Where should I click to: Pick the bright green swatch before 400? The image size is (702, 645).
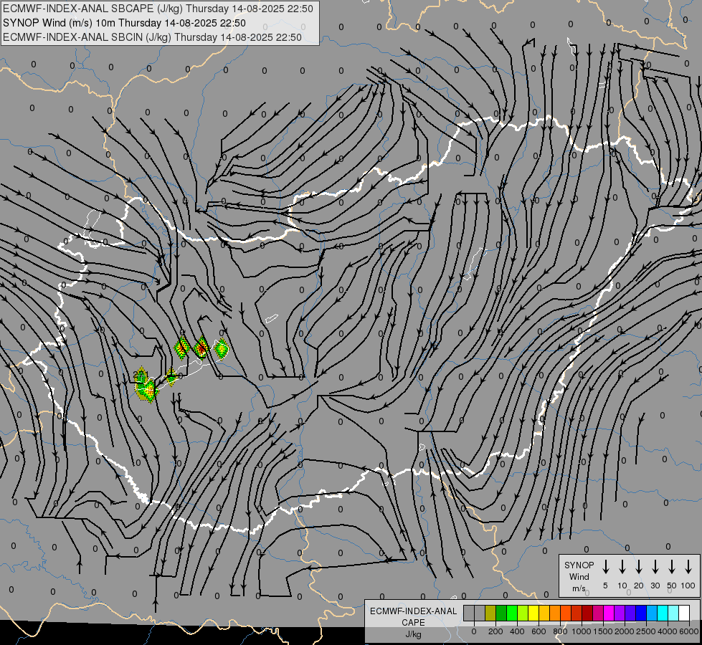(512, 613)
